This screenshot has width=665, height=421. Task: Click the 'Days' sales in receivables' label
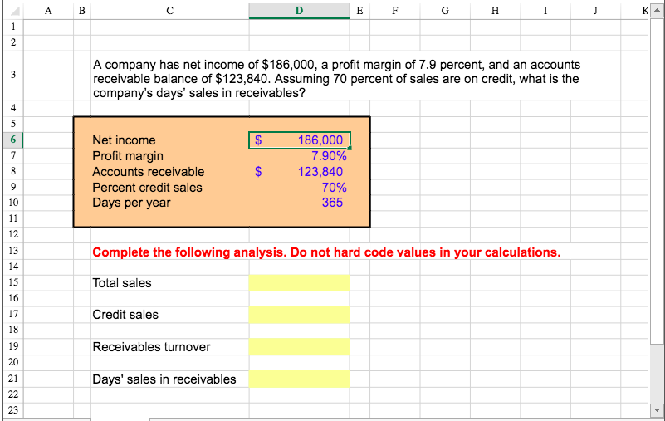pos(164,379)
